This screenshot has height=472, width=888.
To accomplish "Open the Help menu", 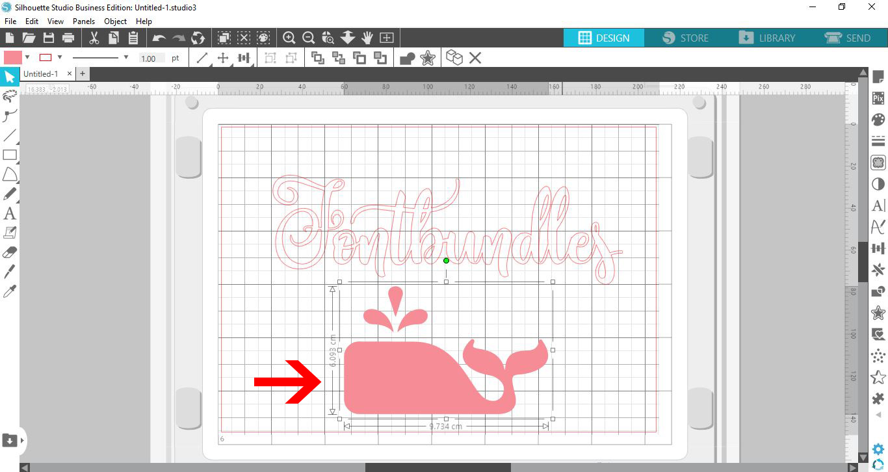I will pyautogui.click(x=144, y=21).
